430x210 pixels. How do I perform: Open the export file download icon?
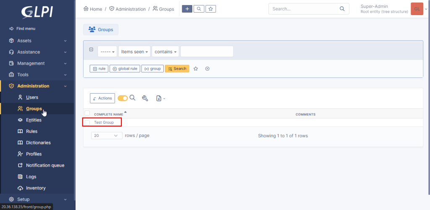(x=160, y=98)
